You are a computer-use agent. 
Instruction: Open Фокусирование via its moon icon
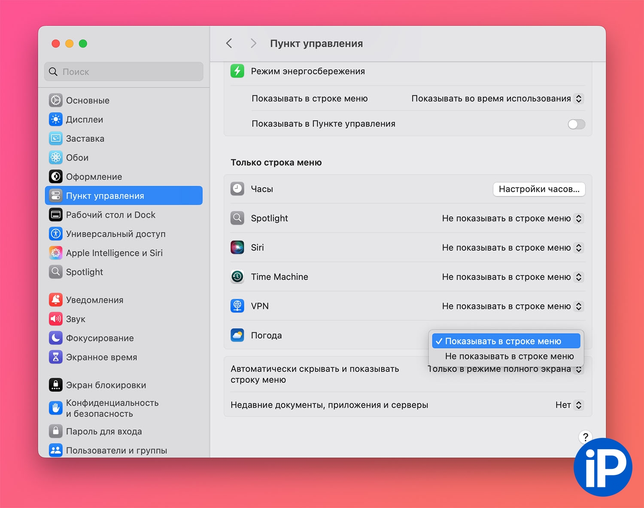point(56,338)
